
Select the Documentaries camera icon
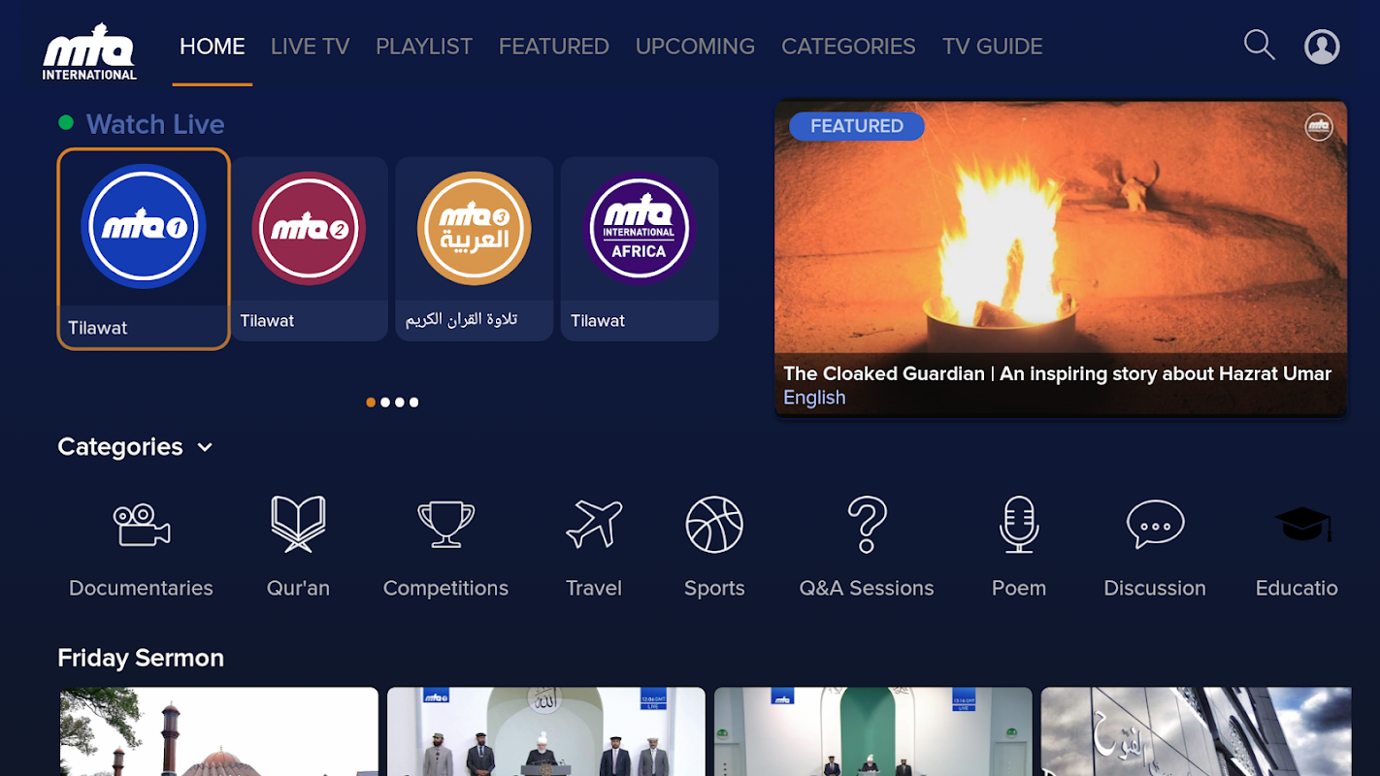(x=142, y=525)
